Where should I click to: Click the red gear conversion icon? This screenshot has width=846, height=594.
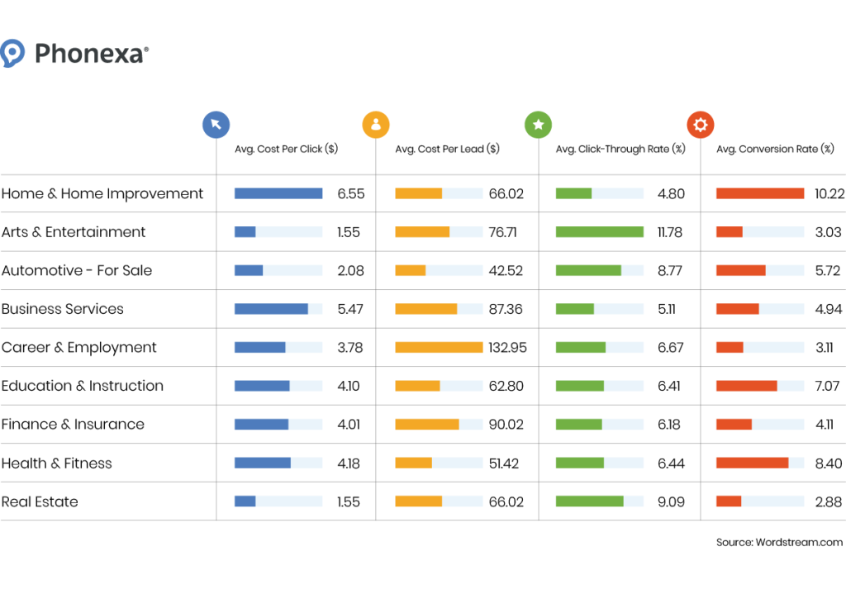click(x=701, y=125)
